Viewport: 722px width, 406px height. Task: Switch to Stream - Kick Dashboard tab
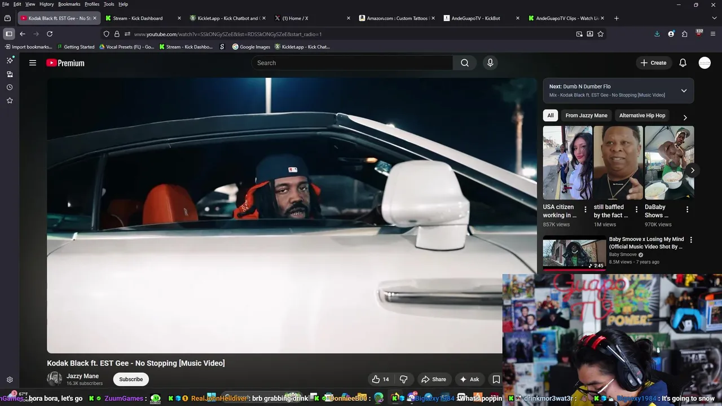144,18
